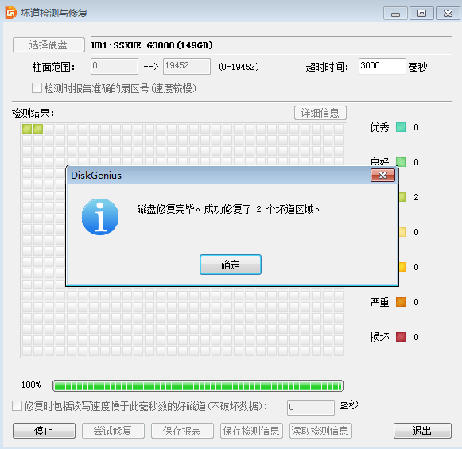Image resolution: width=462 pixels, height=449 pixels.
Task: Click the 保存报表 button
Action: (182, 431)
